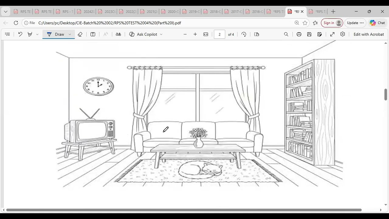Click the Sign in button
Viewport: 389px width, 219px height.
pos(332,23)
